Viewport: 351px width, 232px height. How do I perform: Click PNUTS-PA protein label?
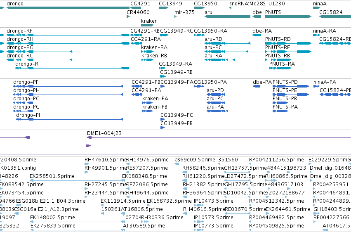(285, 107)
